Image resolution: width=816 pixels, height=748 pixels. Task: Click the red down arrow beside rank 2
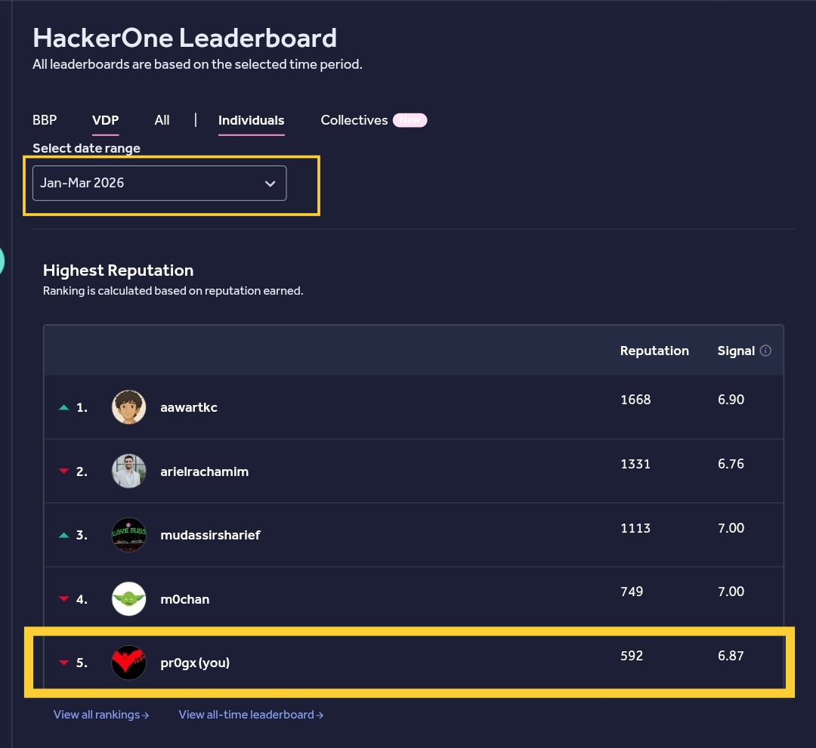(x=64, y=471)
